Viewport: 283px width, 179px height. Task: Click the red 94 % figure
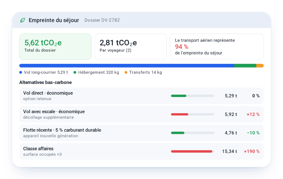point(182,47)
